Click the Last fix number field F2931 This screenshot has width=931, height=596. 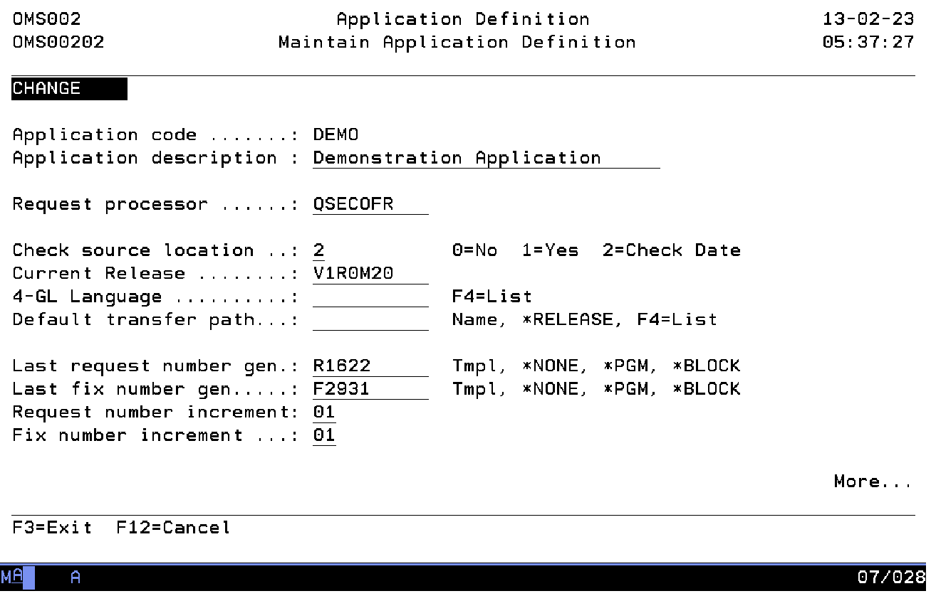370,389
